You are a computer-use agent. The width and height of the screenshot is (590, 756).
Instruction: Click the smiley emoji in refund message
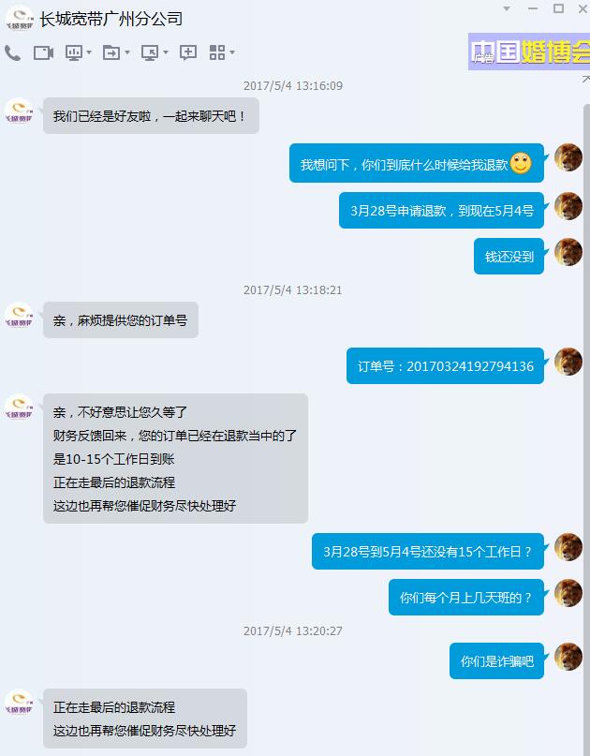click(521, 163)
